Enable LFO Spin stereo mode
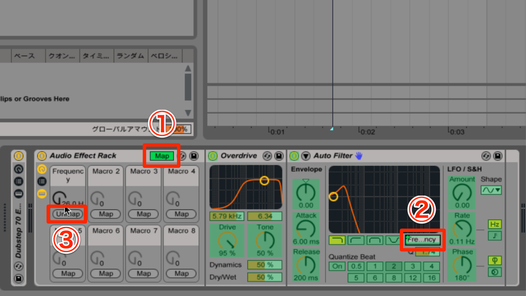 pyautogui.click(x=495, y=272)
